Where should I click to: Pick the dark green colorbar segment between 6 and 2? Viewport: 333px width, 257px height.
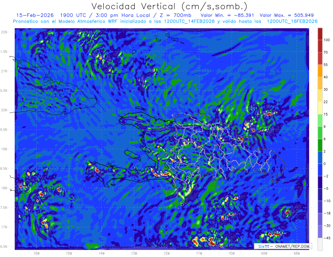(320, 145)
